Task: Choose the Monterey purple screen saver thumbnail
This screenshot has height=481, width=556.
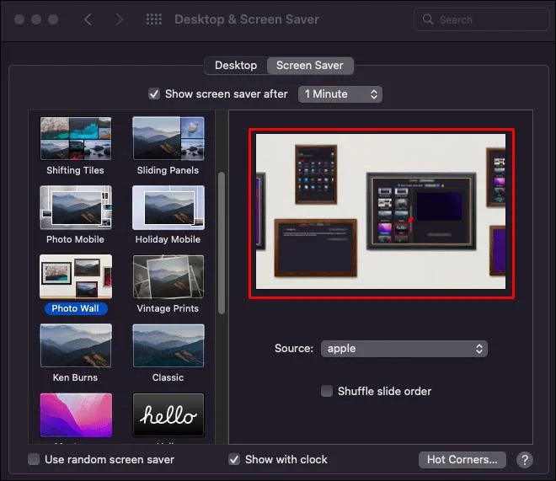Action: click(x=76, y=414)
